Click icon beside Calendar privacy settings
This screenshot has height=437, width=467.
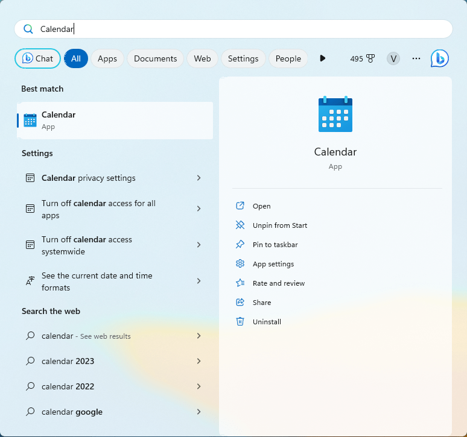point(30,178)
